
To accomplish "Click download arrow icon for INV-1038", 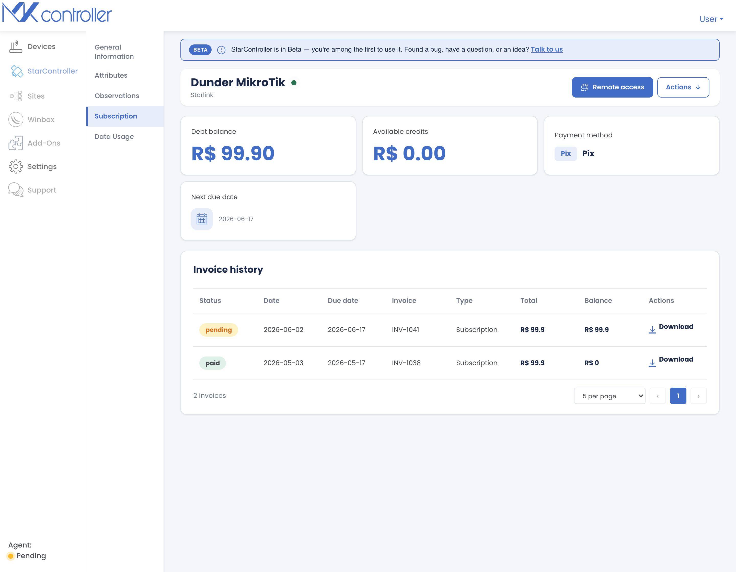I will (652, 363).
